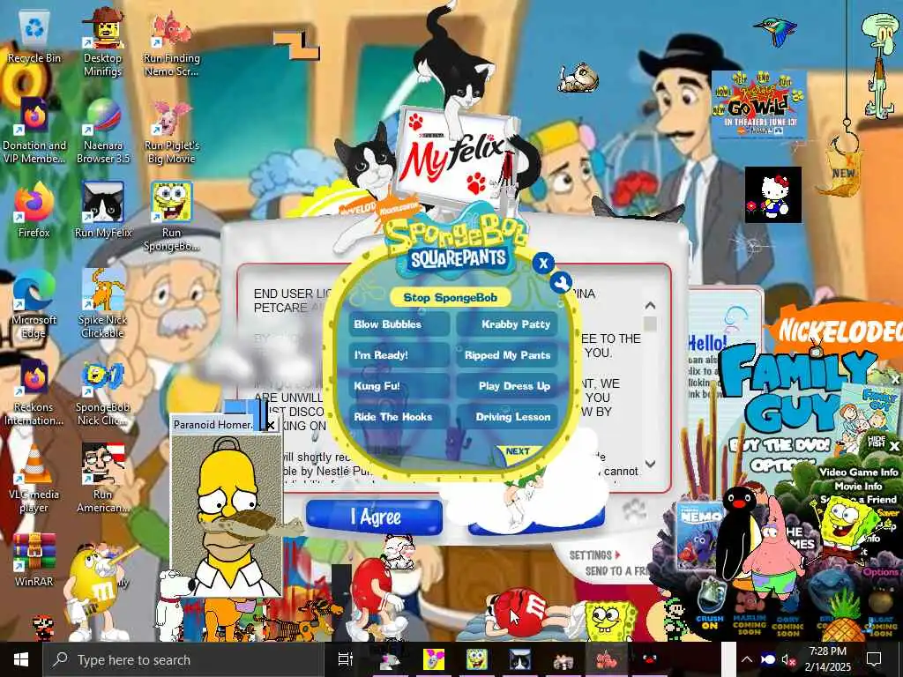Click the MyFelix cat icon in the taskbar
Screen dimensions: 903x677
click(519, 659)
